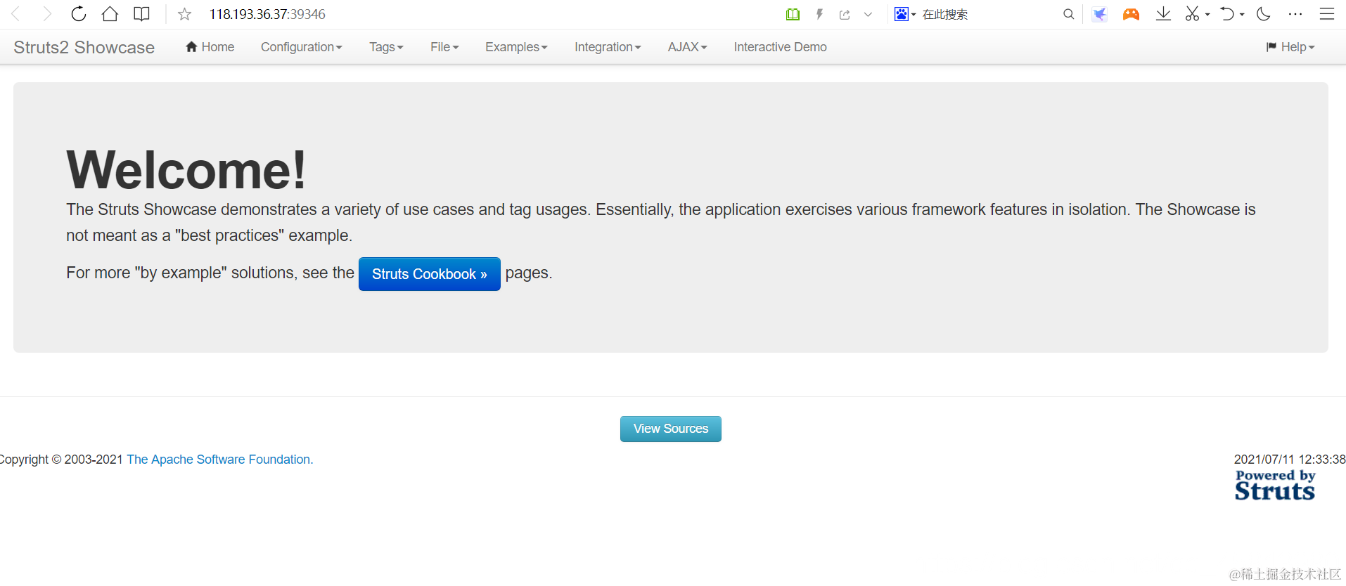
Task: Open the Help dropdown menu
Action: tap(1290, 47)
